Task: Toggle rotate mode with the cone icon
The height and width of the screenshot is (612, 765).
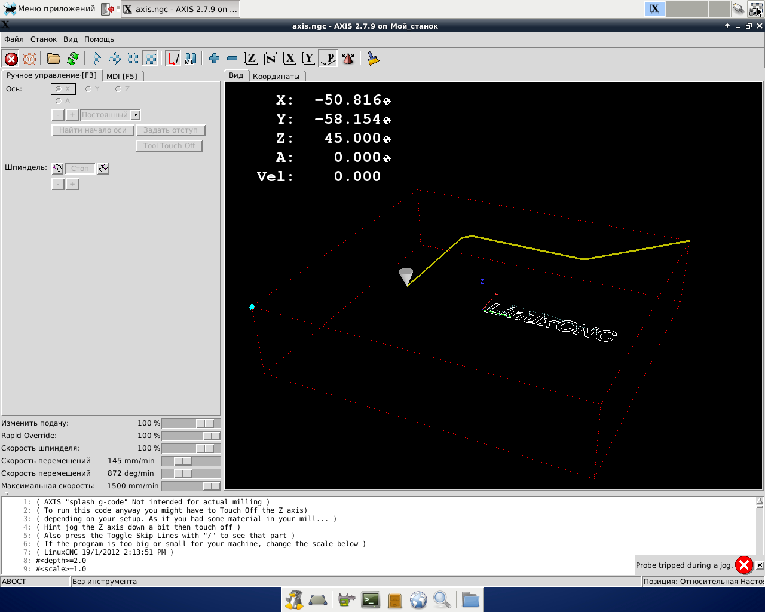Action: coord(348,59)
